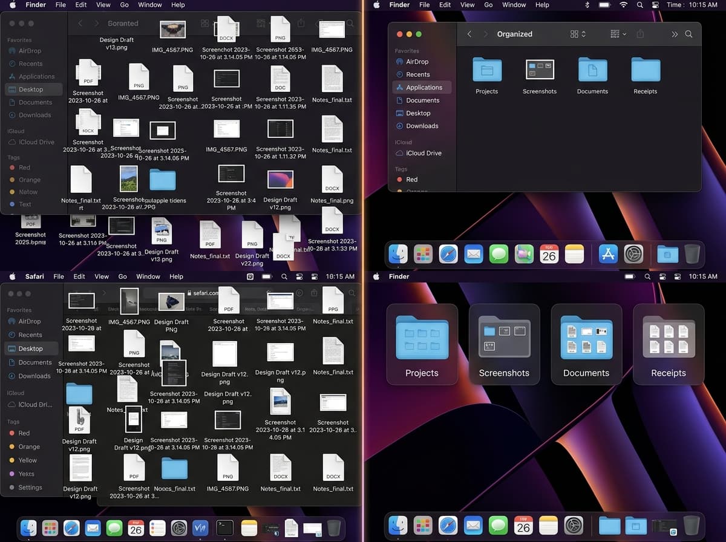726x542 pixels.
Task: Expand the double-chevron overflow in Organized toolbar
Action: coord(675,34)
